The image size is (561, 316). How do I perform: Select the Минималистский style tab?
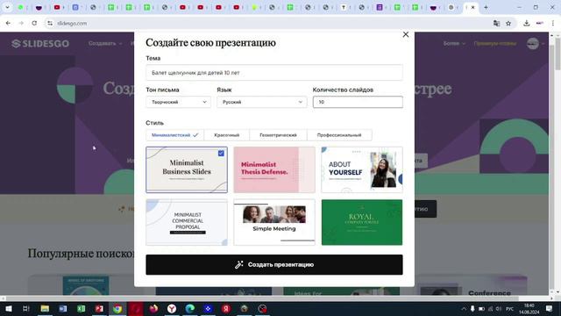point(174,135)
